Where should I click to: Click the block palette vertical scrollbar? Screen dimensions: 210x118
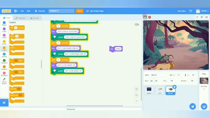(x=41, y=64)
